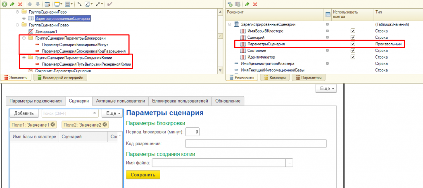This screenshot has height=188, width=423.
Task: Click the folder icon of ГруппаСценарииПараметрыБлокировки
Action: tap(31, 38)
